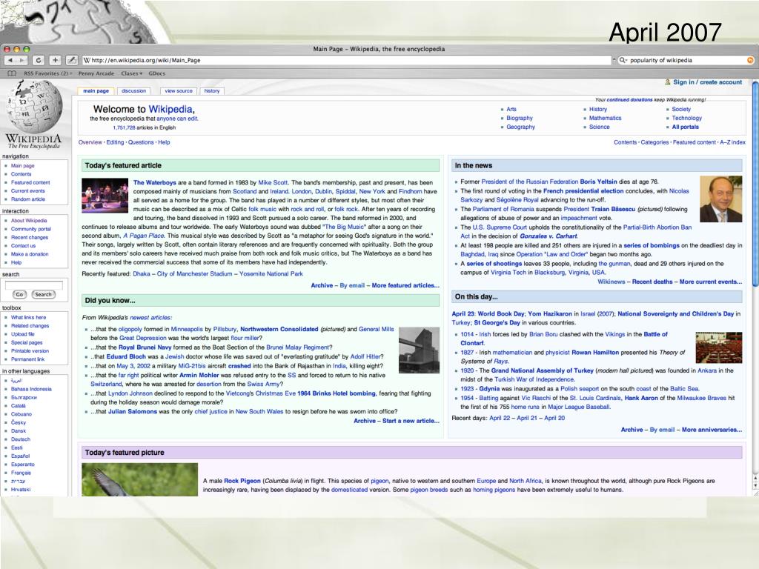Click the "Overview" link under the welcome banner
This screenshot has width=759, height=569.
90,142
